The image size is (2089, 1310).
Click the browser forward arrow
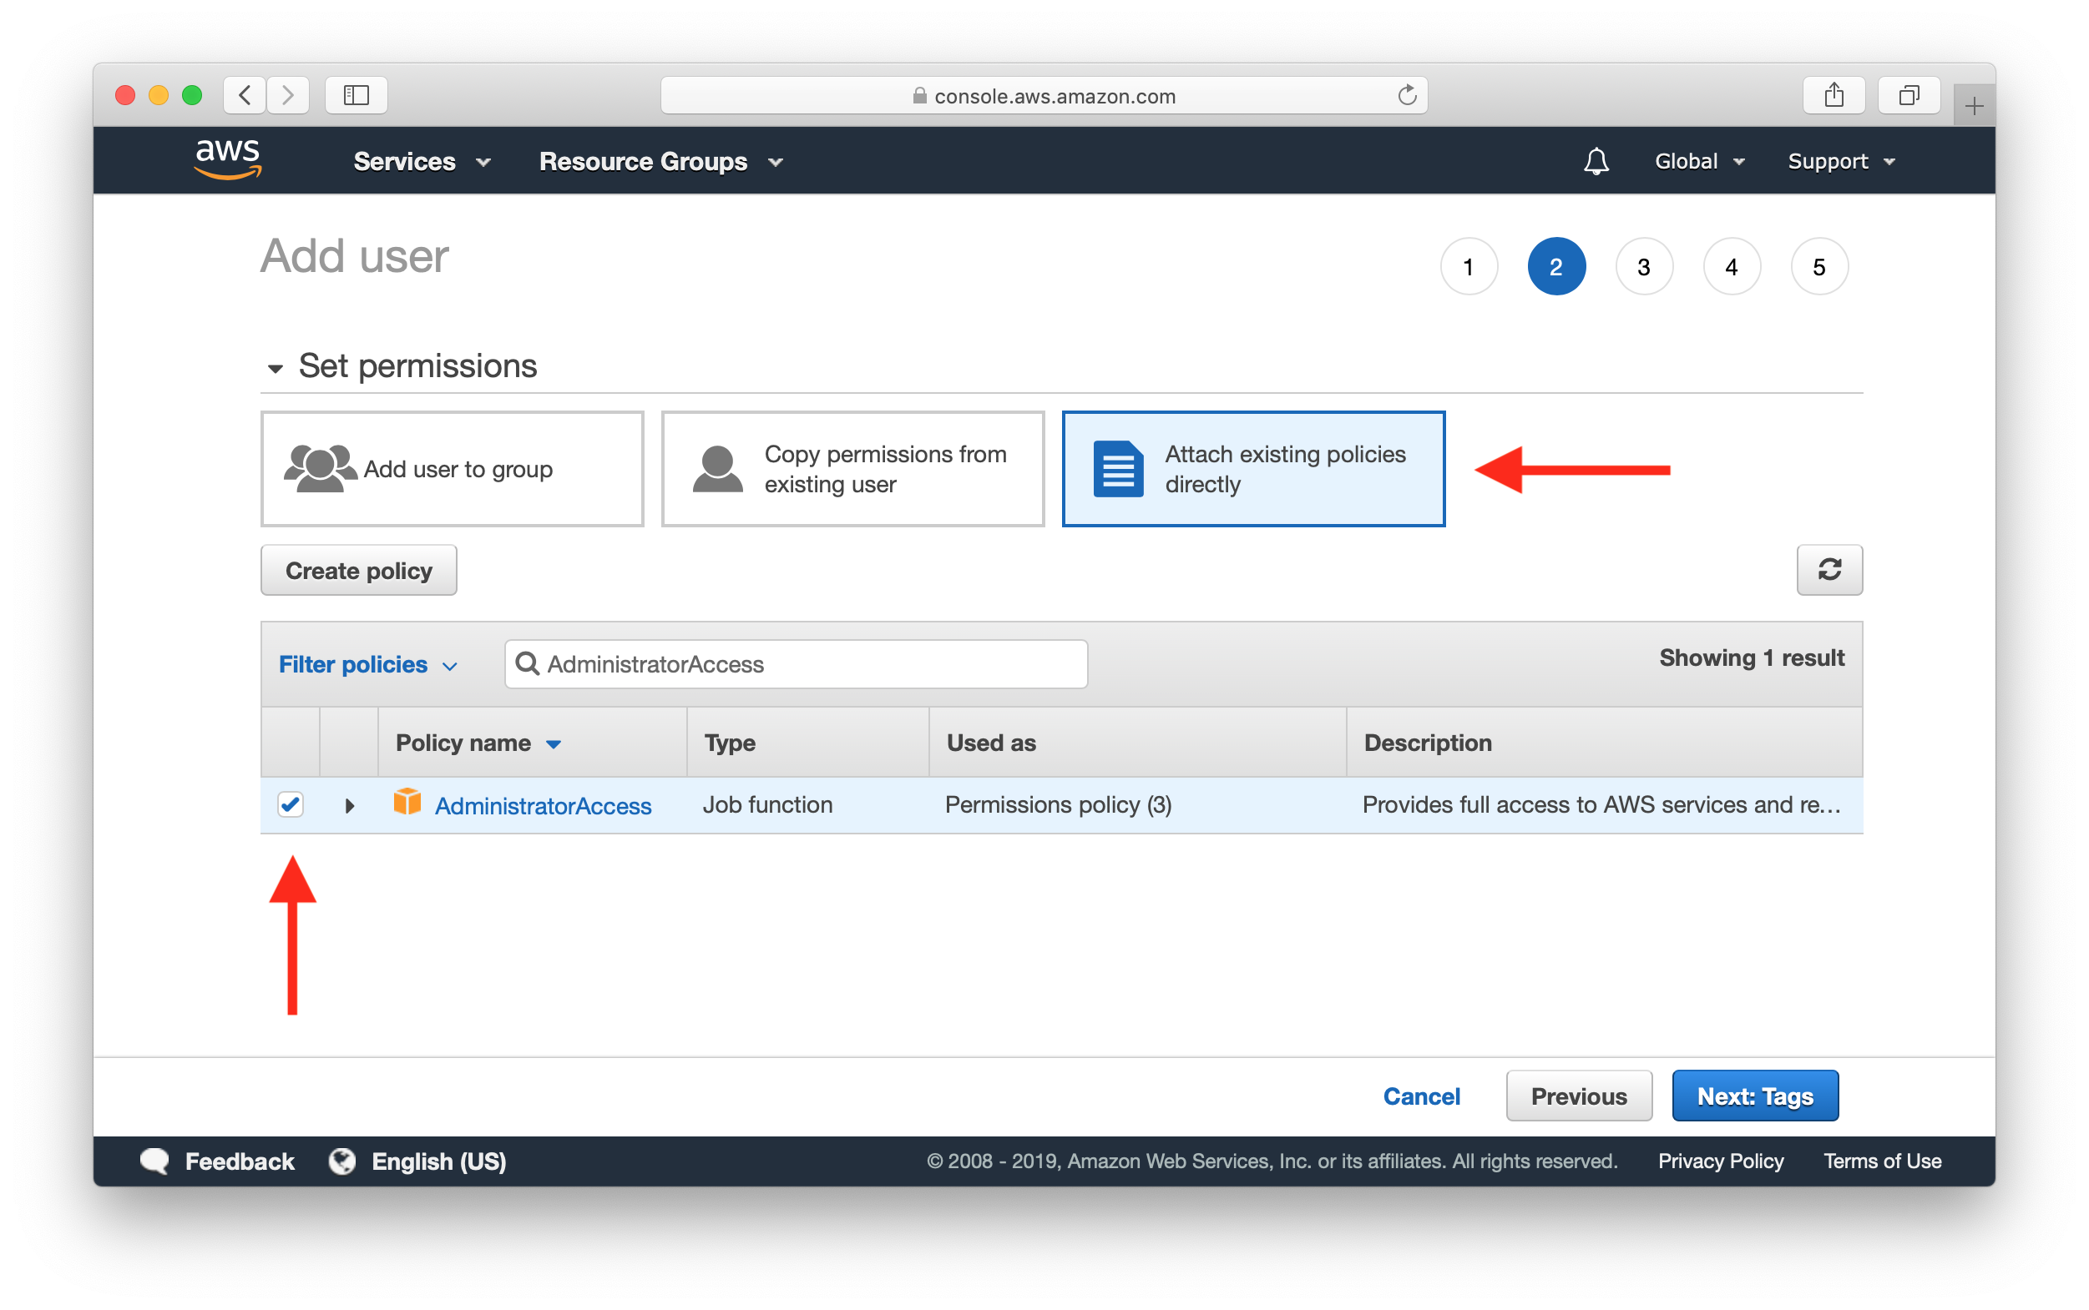(288, 94)
